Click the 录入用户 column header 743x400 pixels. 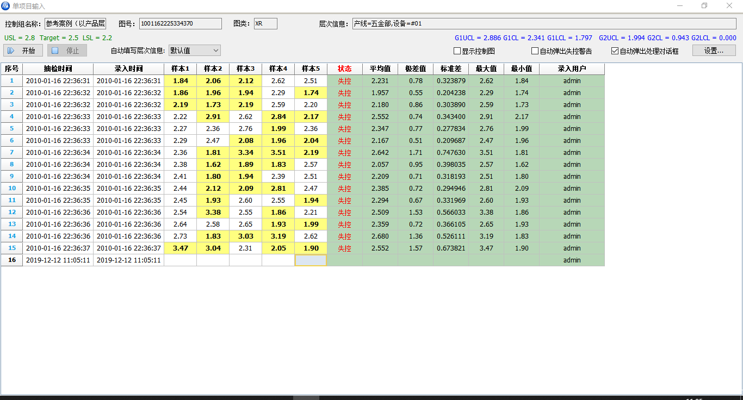click(x=572, y=69)
